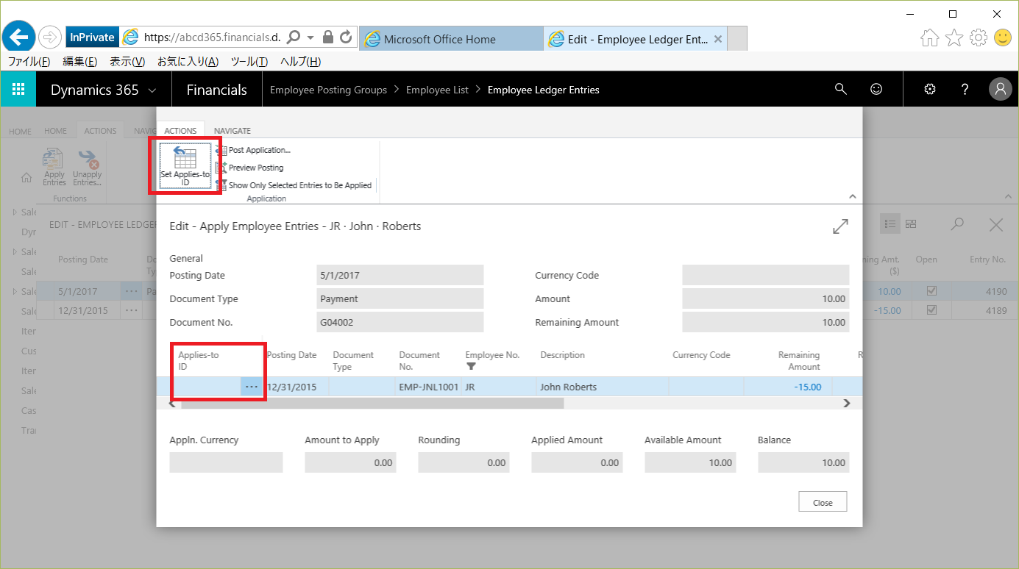Open the ACTIONS tab in dialog
Image resolution: width=1019 pixels, height=569 pixels.
pyautogui.click(x=180, y=131)
